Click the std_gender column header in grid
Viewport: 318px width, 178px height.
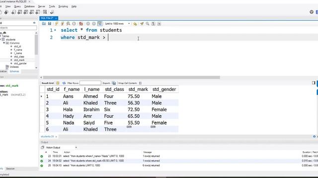tap(164, 89)
